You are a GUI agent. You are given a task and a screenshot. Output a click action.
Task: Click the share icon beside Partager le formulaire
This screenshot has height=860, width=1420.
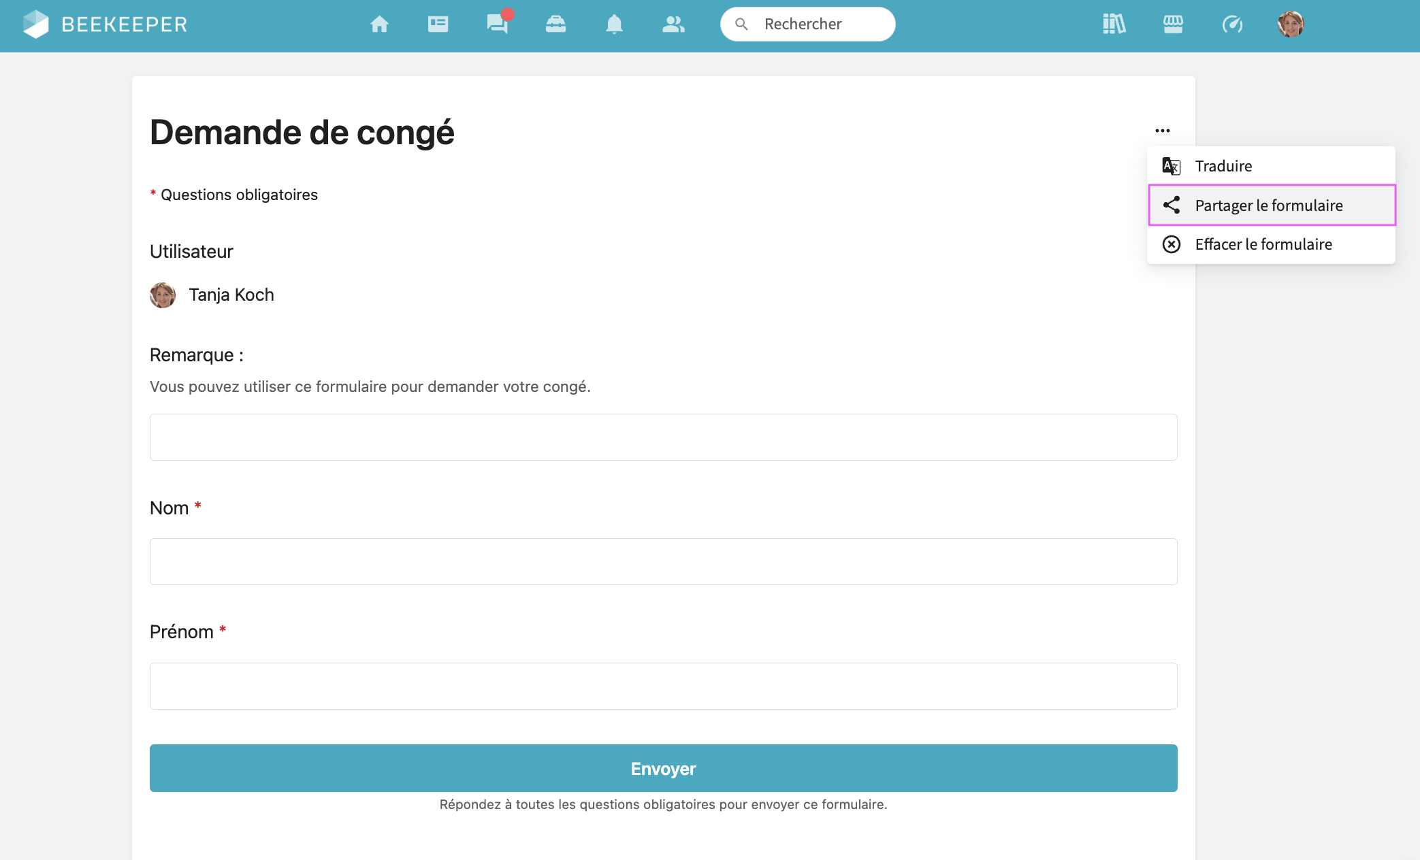tap(1172, 205)
